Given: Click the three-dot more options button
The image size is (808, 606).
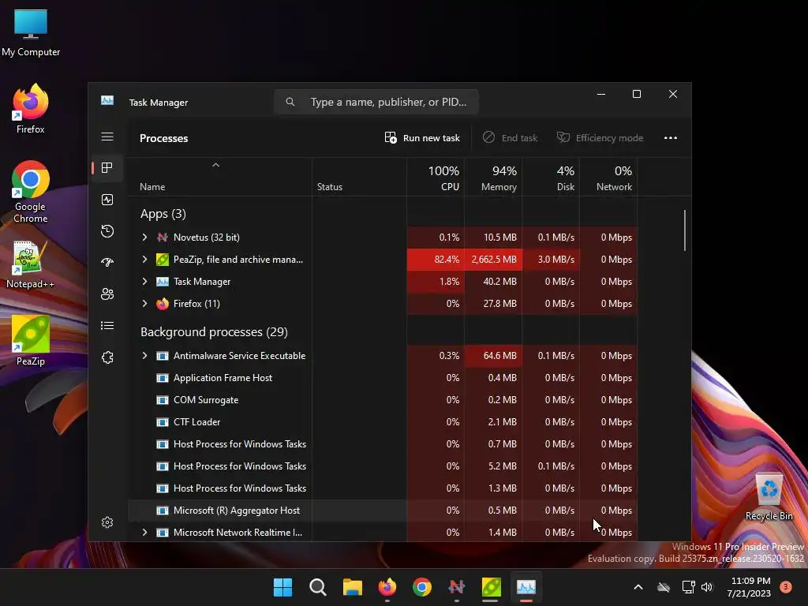Looking at the screenshot, I should coord(671,137).
